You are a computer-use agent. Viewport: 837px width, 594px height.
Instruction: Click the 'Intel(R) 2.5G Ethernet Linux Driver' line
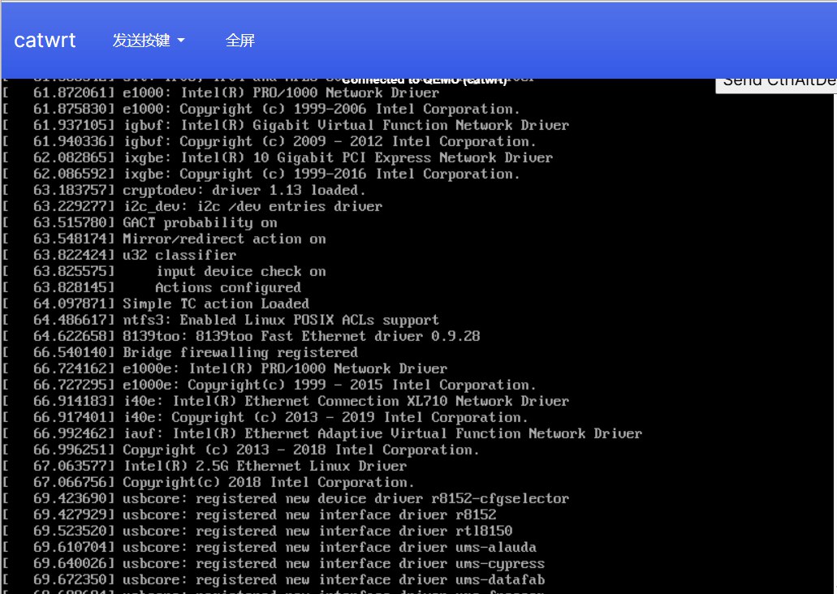coord(205,467)
